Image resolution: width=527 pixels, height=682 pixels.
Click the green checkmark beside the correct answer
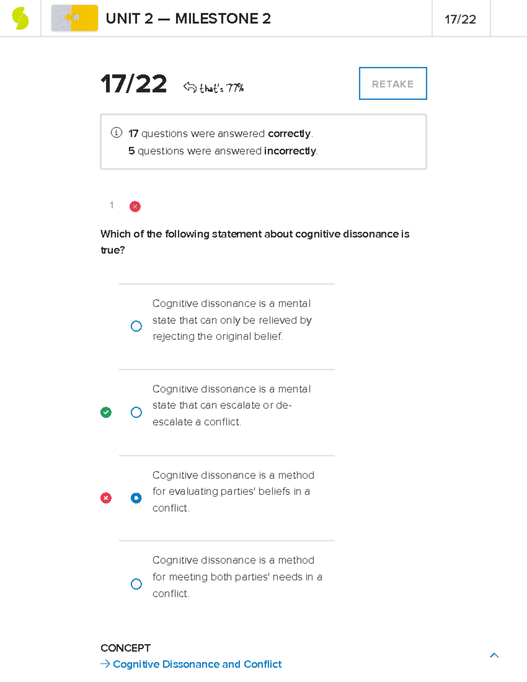pos(105,412)
